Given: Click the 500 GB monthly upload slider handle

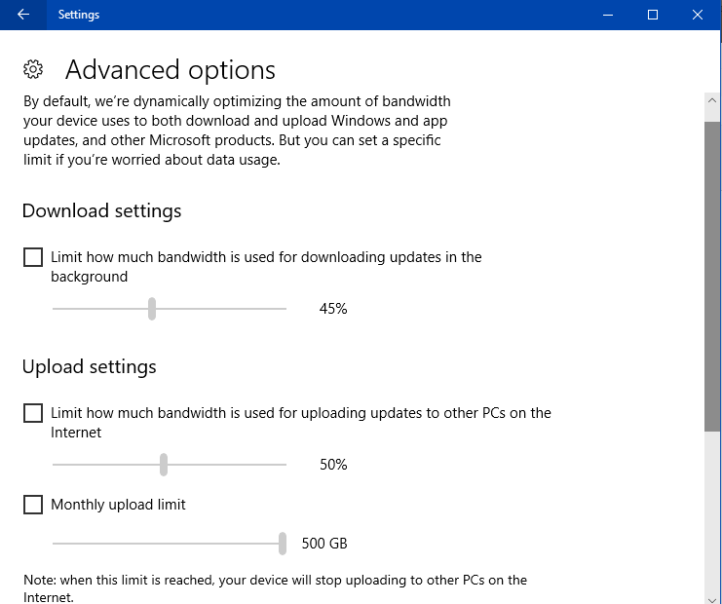Looking at the screenshot, I should tap(283, 544).
